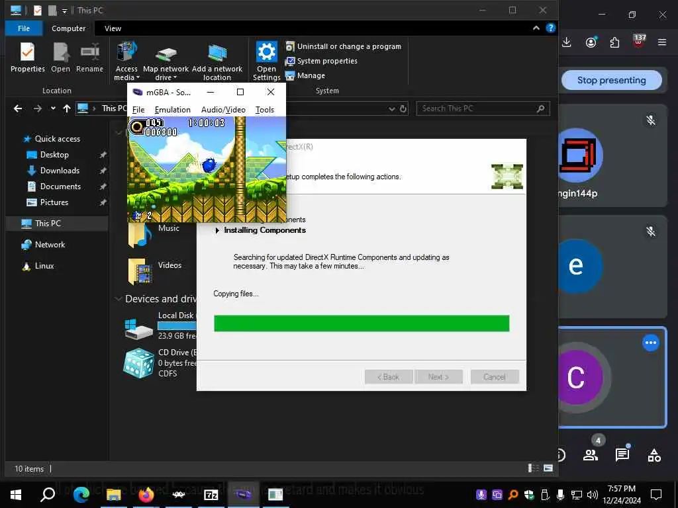This screenshot has width=678, height=508.
Task: Click the mGBA game screen
Action: point(207,169)
